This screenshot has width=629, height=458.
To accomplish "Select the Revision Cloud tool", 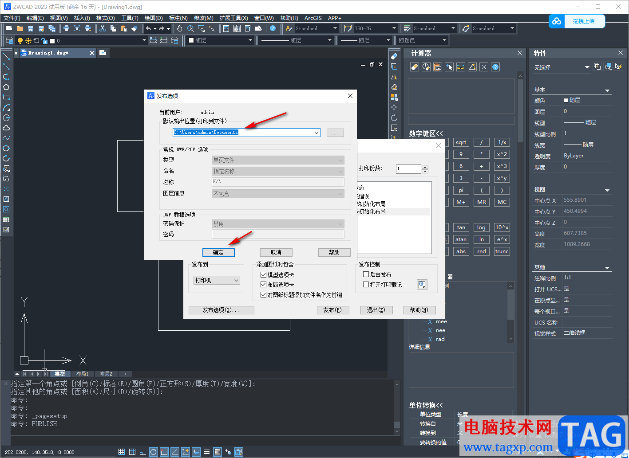I will point(6,128).
